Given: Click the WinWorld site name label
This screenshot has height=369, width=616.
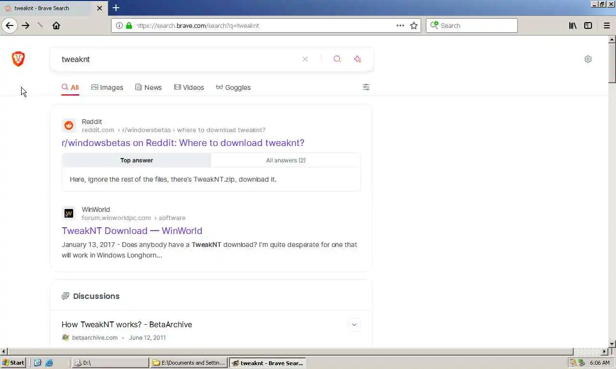Looking at the screenshot, I should [96, 209].
